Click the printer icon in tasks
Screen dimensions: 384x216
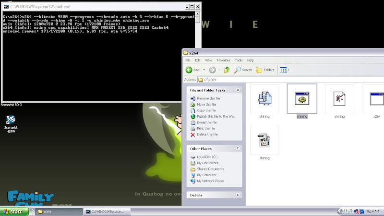(x=193, y=129)
